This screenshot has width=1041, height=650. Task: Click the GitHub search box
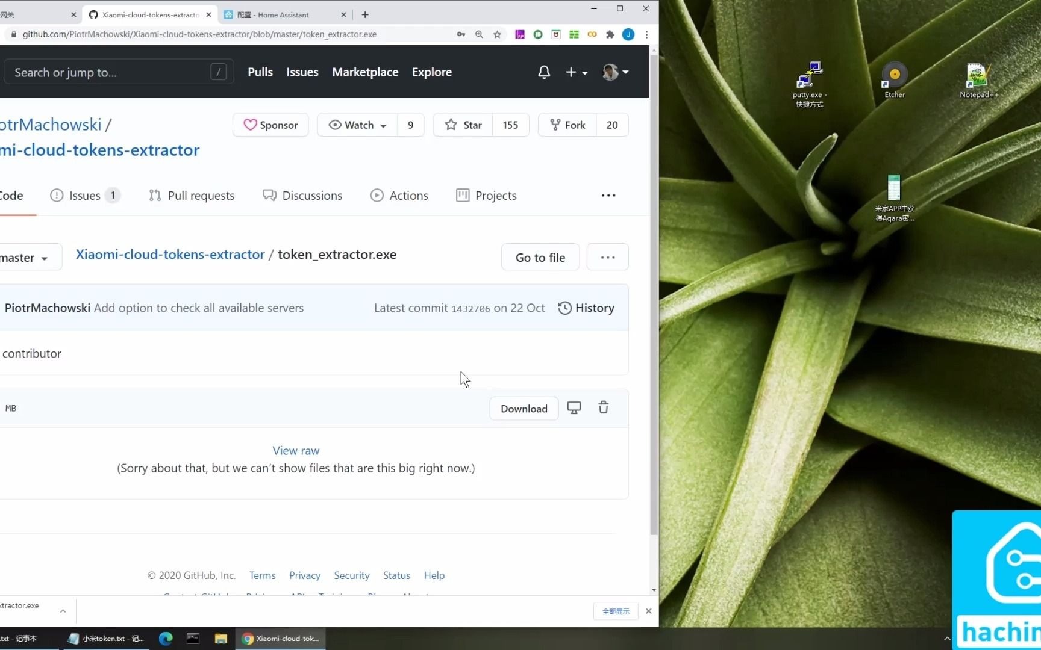[119, 72]
